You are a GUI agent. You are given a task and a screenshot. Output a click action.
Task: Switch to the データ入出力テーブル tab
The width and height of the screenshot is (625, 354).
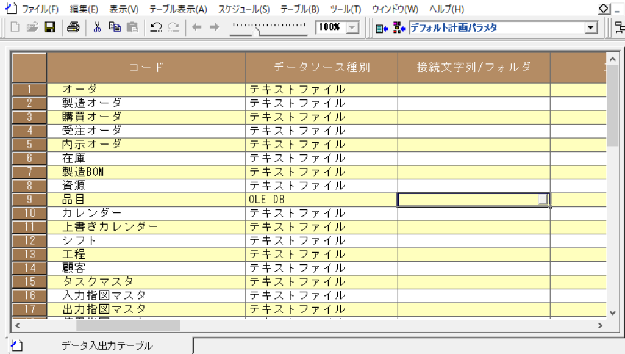pyautogui.click(x=107, y=345)
